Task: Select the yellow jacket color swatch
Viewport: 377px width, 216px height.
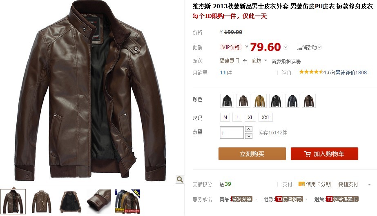Action: pos(260,101)
